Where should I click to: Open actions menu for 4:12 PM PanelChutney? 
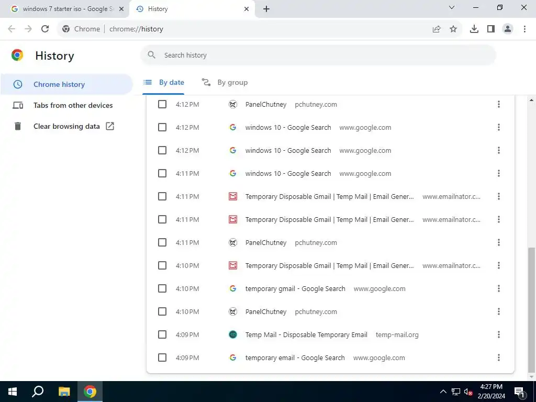[499, 104]
